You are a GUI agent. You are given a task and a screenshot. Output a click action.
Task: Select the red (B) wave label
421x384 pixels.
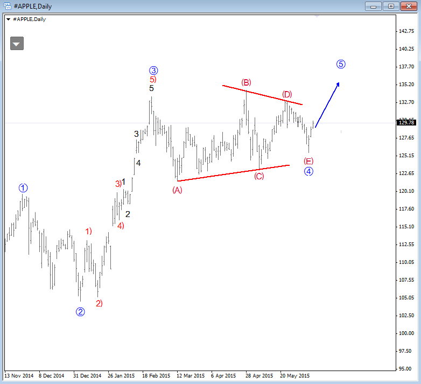(x=246, y=82)
